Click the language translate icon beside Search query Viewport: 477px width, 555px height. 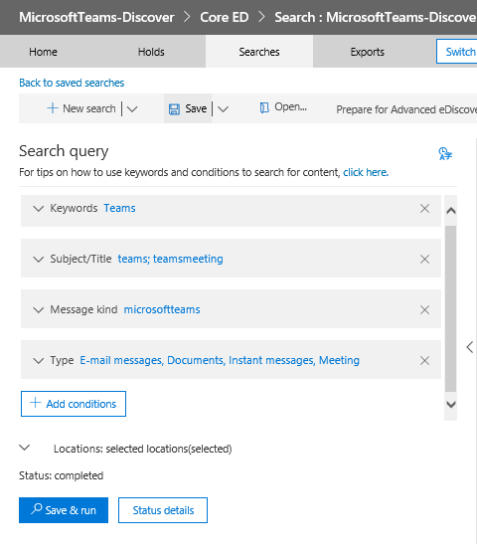(445, 153)
